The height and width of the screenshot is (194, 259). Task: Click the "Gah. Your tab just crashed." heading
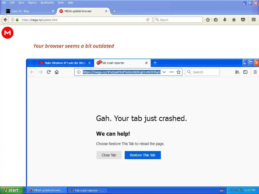pos(142,118)
